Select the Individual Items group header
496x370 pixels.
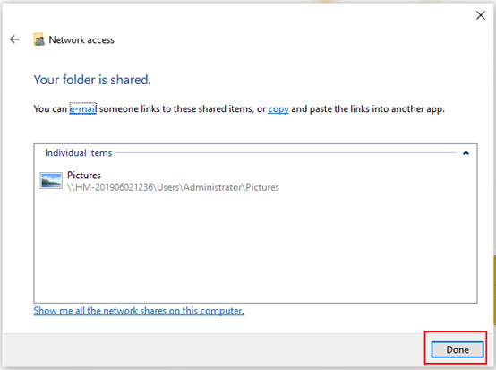coord(78,153)
